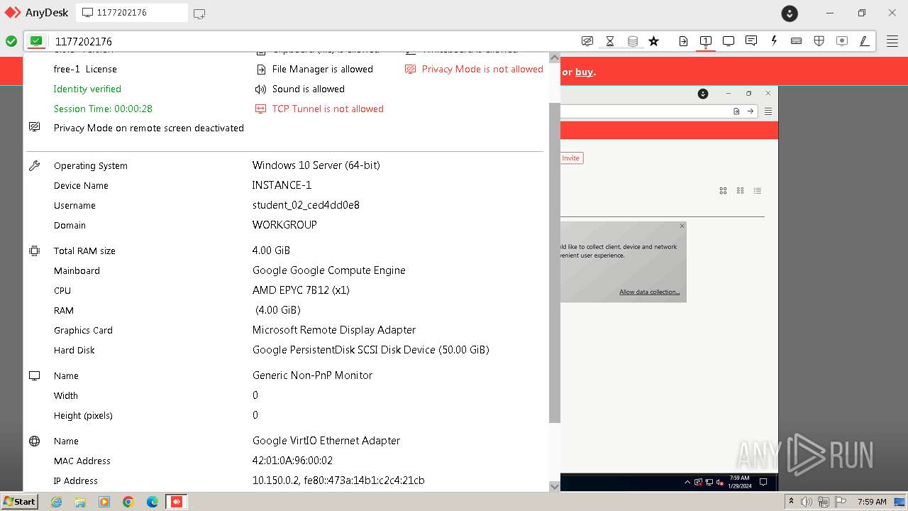
Task: Open Google Chrome from the taskbar
Action: click(128, 502)
